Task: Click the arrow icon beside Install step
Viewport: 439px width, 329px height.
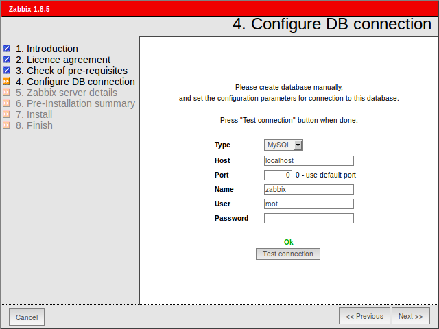Action: (7, 114)
